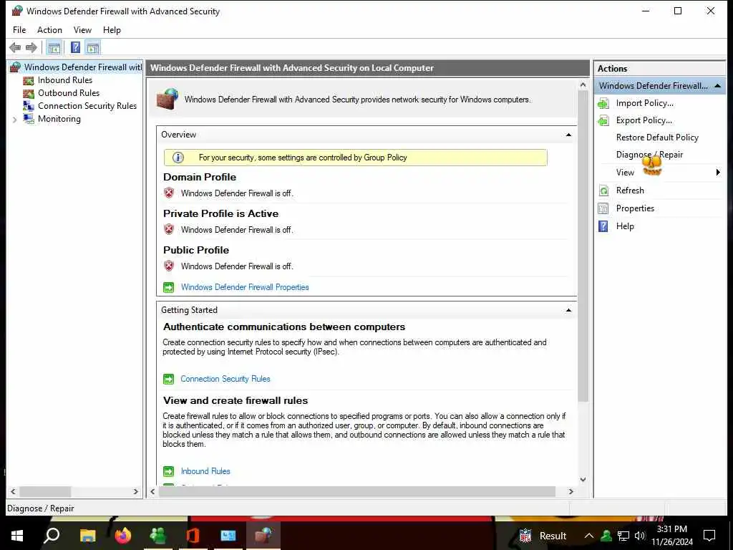This screenshot has height=550, width=733.
Task: Click the Help icon in Actions pane
Action: click(x=603, y=226)
